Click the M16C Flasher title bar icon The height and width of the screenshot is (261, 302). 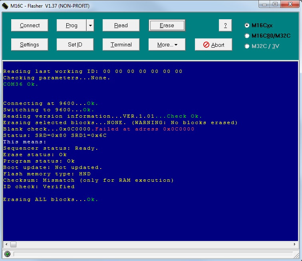(x=5, y=6)
